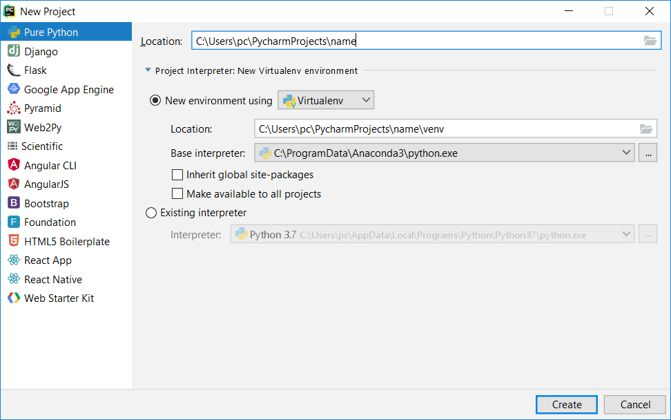Image resolution: width=671 pixels, height=420 pixels.
Task: Browse folder for project Location
Action: pyautogui.click(x=650, y=41)
